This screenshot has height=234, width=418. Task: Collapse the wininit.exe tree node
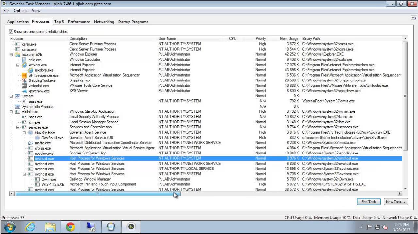pos(11,112)
